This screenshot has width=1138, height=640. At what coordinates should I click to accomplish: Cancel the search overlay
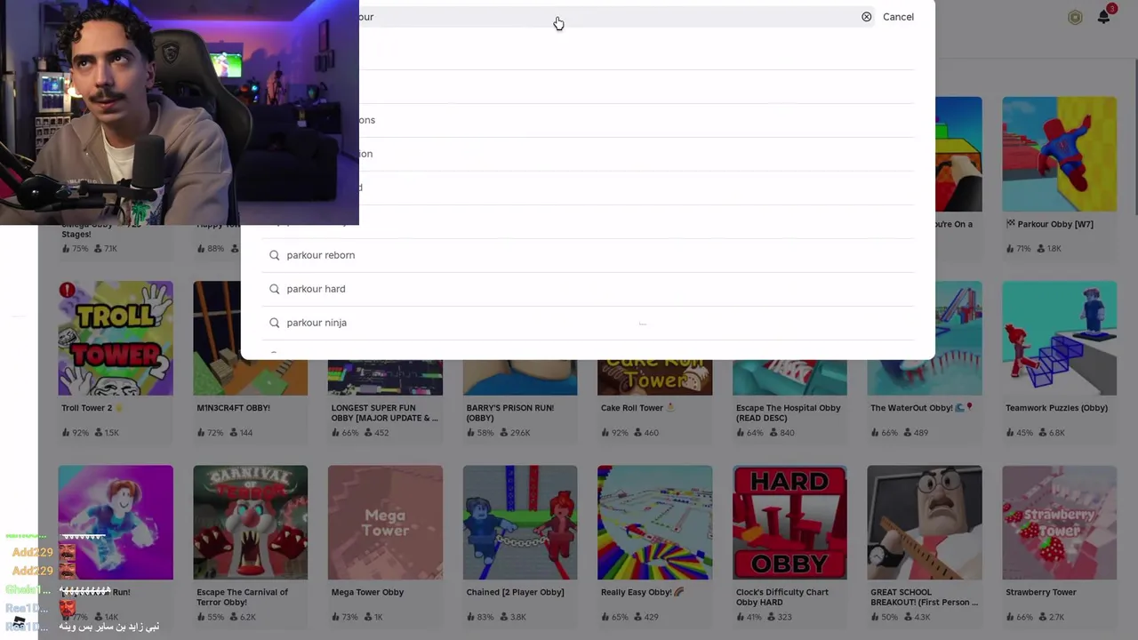(x=898, y=17)
